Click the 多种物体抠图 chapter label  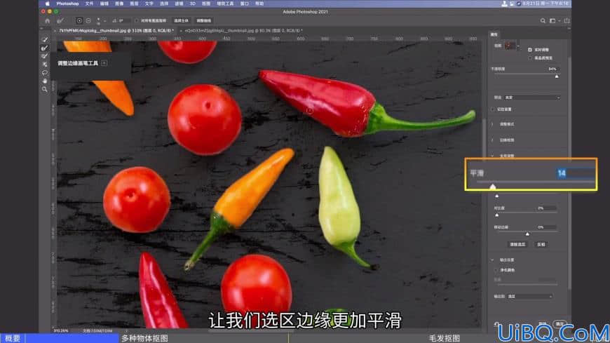pyautogui.click(x=144, y=338)
